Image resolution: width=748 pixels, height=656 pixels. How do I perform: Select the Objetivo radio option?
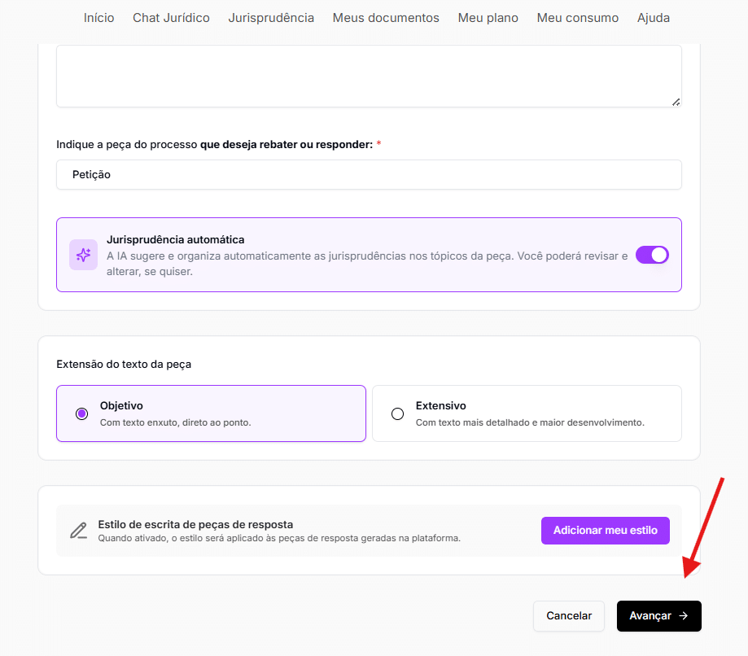pos(81,413)
